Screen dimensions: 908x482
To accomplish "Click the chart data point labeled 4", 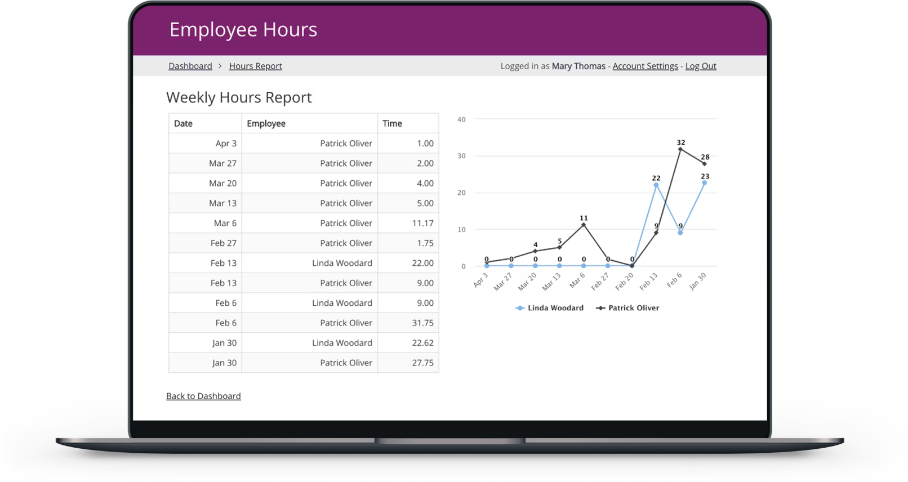I will (535, 251).
